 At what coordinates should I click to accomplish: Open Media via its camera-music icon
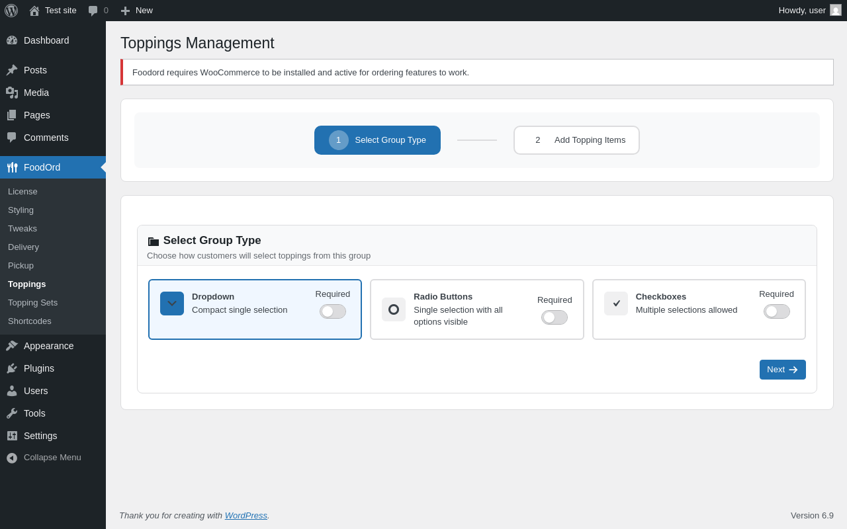point(12,93)
